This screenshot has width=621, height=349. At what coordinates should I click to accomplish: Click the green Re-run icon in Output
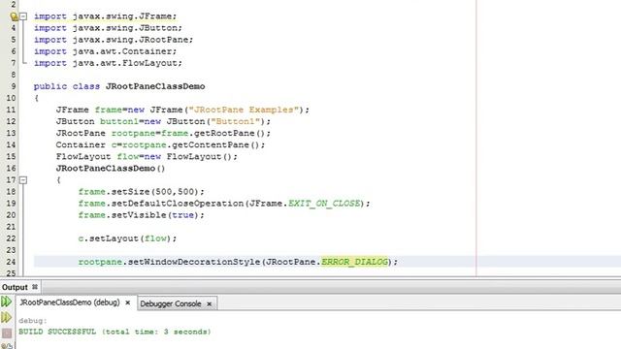tap(7, 301)
